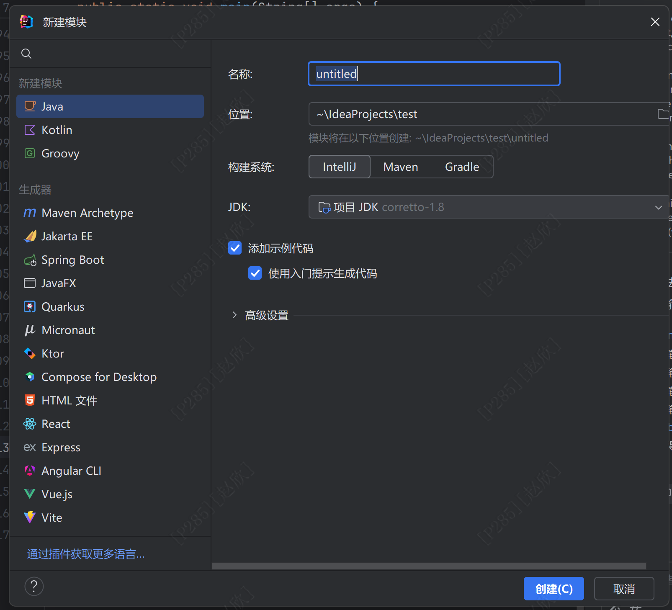The width and height of the screenshot is (672, 610).
Task: Select Maven build system
Action: [401, 167]
